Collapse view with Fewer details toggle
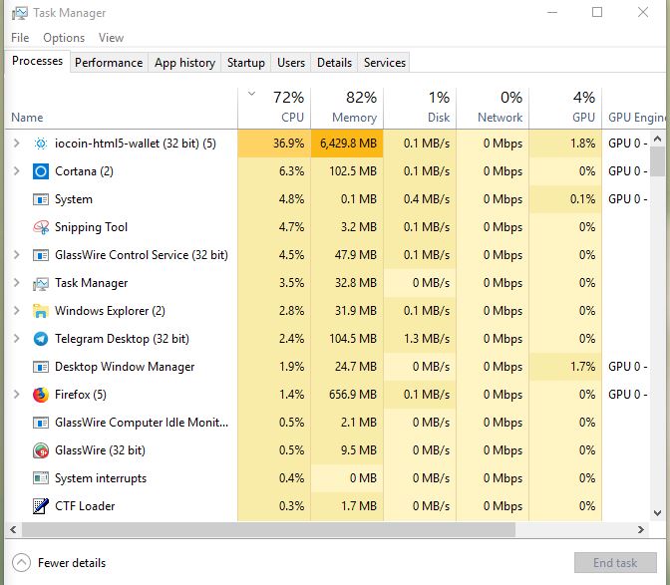The image size is (670, 585). [x=59, y=563]
